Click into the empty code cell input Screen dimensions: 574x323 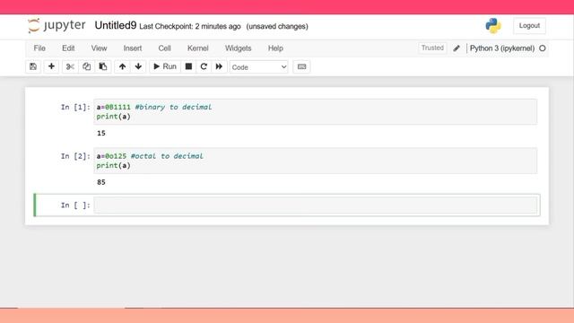[x=316, y=205]
